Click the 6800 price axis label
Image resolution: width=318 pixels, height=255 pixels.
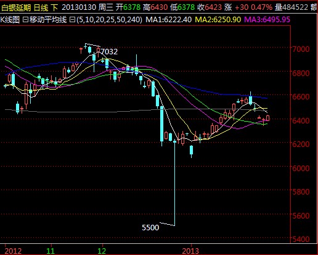click(301, 73)
